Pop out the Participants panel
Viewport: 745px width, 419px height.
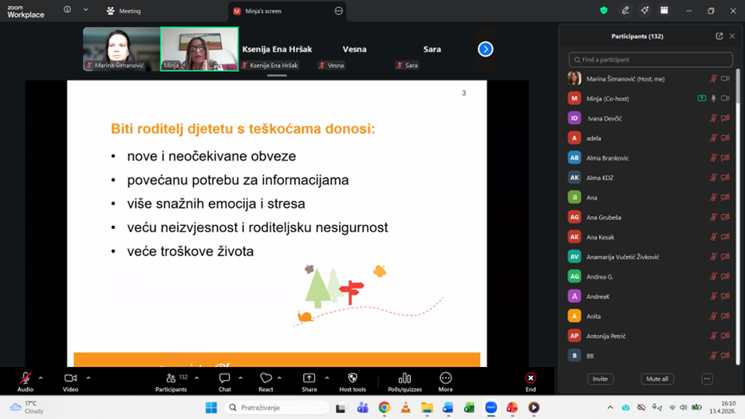tap(719, 36)
